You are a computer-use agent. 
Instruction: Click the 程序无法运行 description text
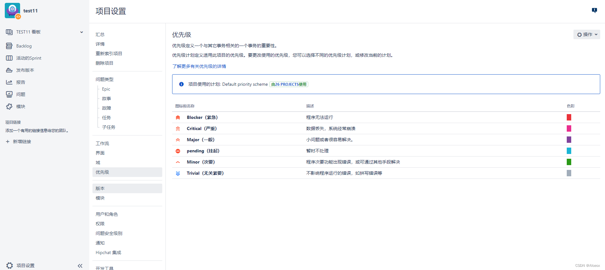tap(320, 117)
